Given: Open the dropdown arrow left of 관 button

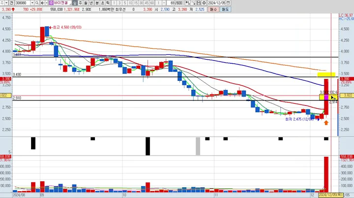Looking at the screenshot, I should coord(6,3).
